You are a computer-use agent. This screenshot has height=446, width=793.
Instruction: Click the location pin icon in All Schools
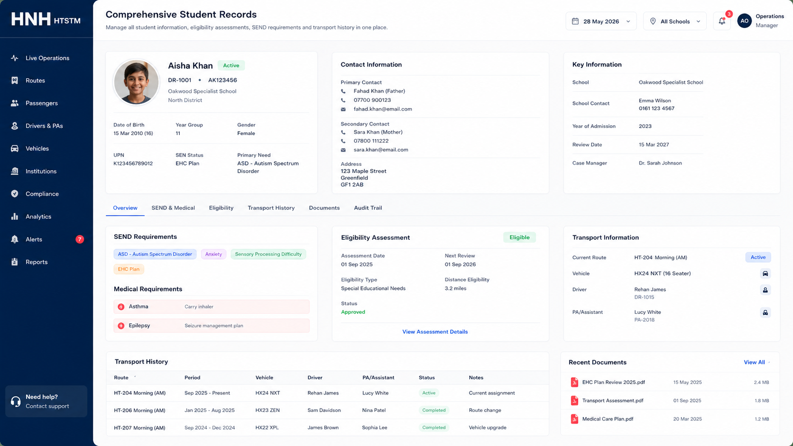pyautogui.click(x=653, y=21)
